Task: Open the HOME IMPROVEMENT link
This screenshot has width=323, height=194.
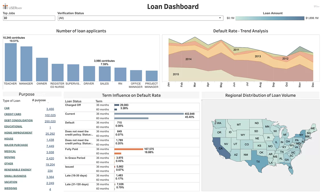Action: pyautogui.click(x=18, y=133)
